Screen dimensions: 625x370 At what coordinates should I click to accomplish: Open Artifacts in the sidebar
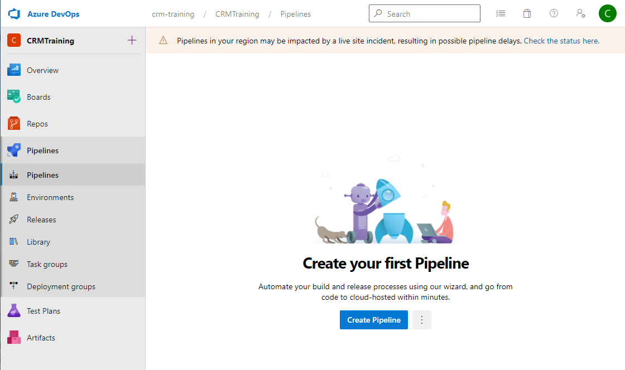click(x=73, y=338)
